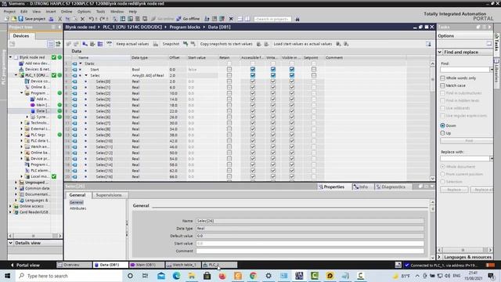Click the Open project folder icon

pyautogui.click(x=14, y=19)
